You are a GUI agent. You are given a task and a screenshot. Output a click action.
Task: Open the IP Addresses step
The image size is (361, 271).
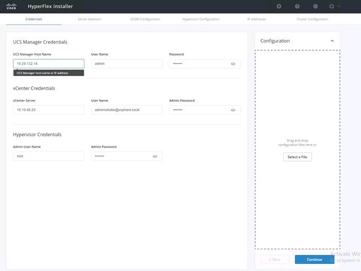256,19
